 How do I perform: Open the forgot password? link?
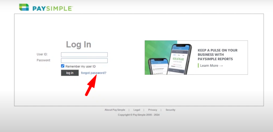tap(94, 73)
